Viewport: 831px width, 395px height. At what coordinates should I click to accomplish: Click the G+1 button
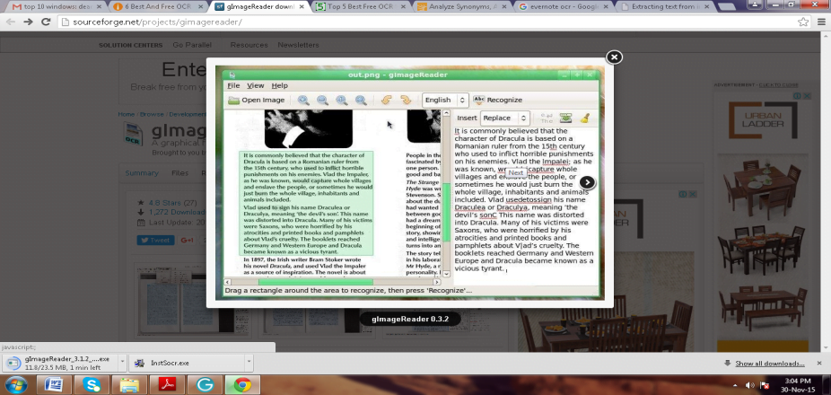187,241
